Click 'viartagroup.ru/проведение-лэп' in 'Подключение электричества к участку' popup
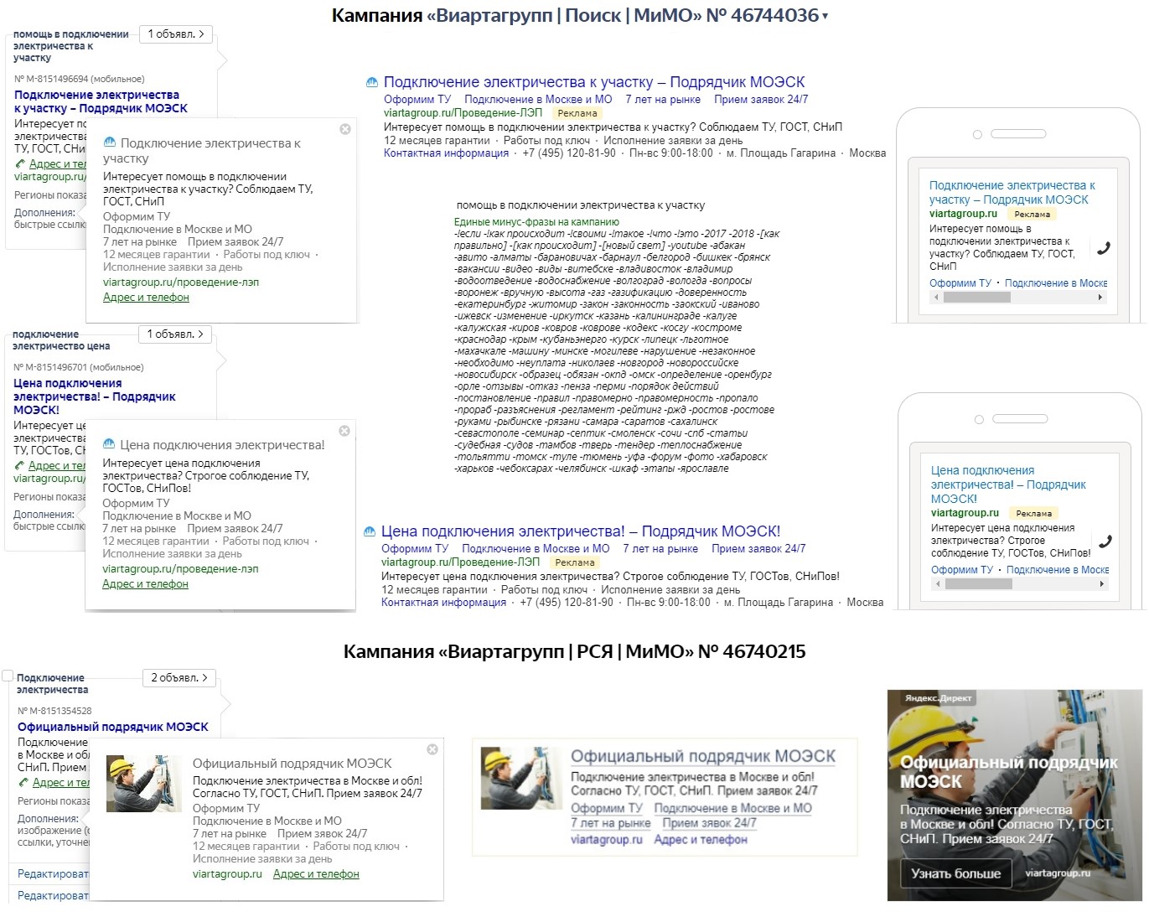1149x917 pixels. (x=181, y=282)
